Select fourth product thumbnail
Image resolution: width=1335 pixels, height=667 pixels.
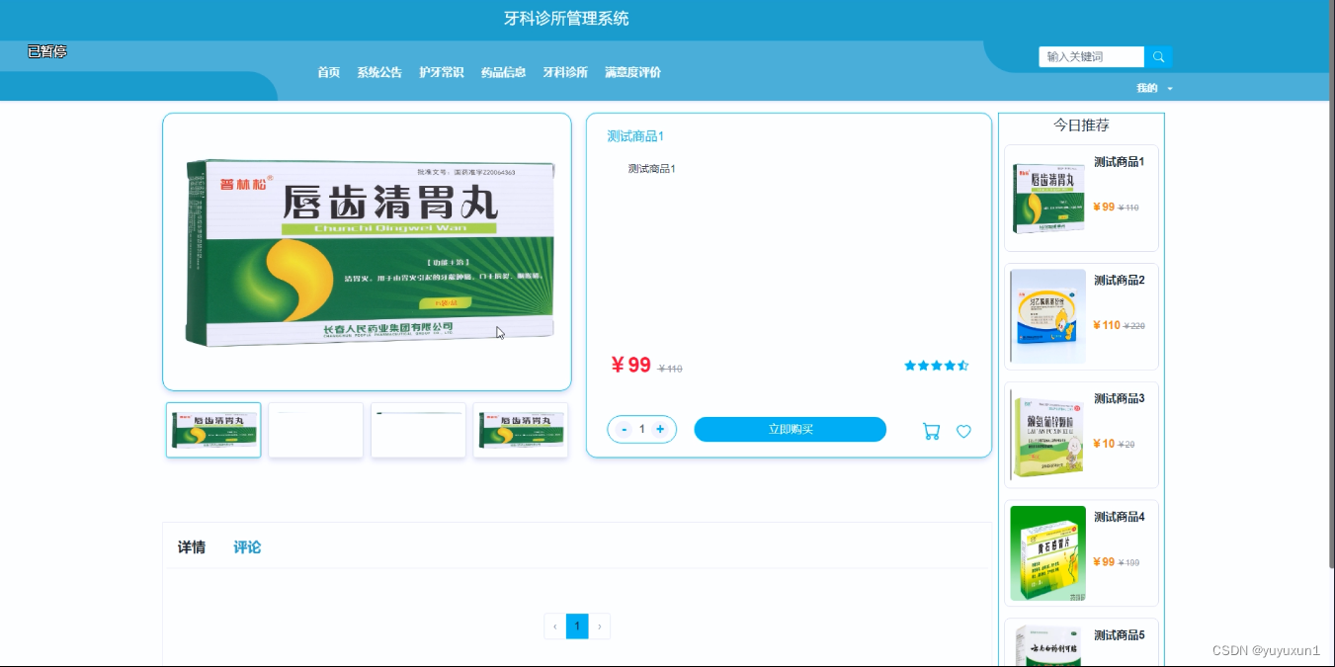pos(521,430)
